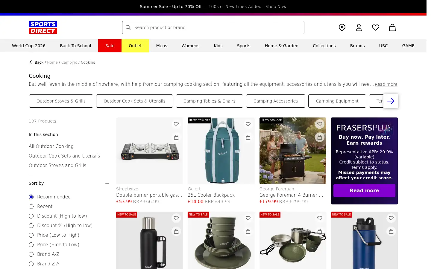431x269 pixels.
Task: Wishlist the blue water bottle
Action: click(x=391, y=218)
